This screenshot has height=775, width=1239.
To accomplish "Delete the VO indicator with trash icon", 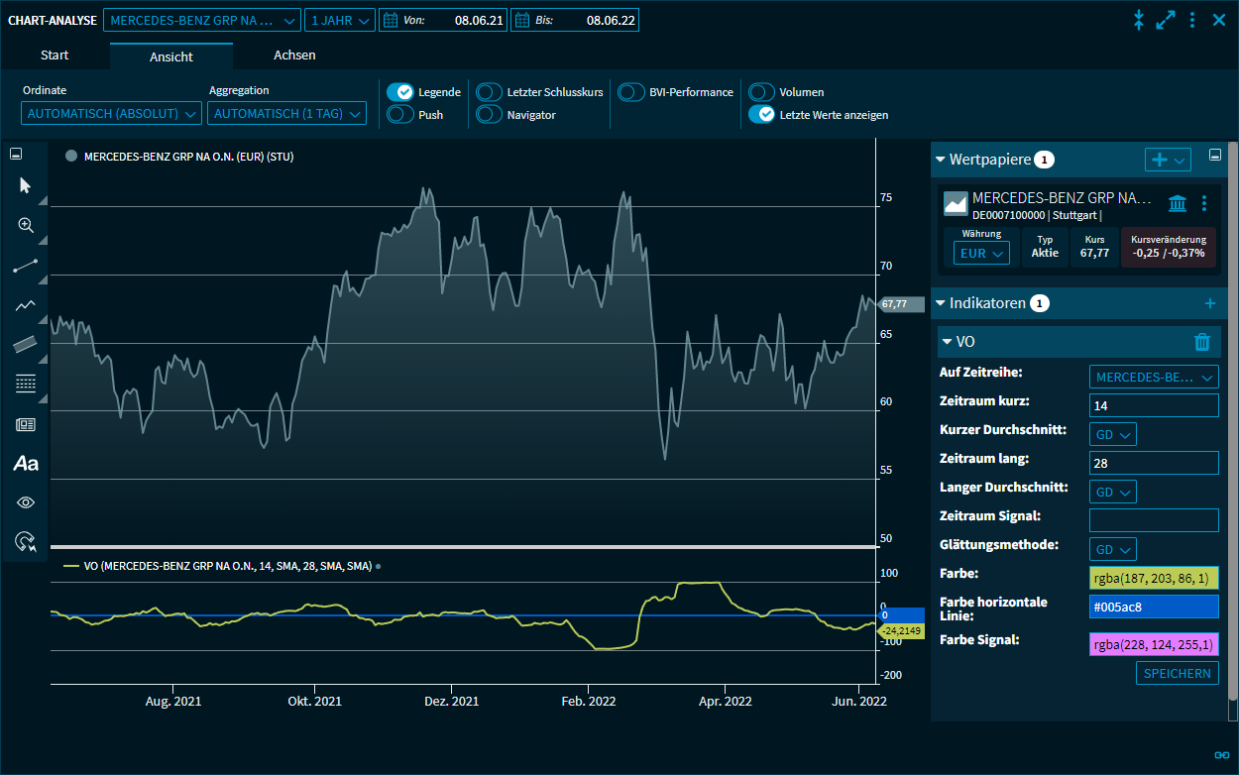I will point(1202,342).
